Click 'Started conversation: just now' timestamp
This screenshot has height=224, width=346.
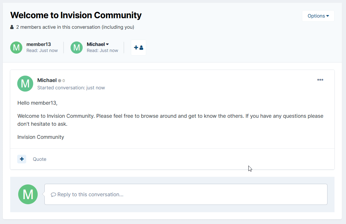point(71,88)
